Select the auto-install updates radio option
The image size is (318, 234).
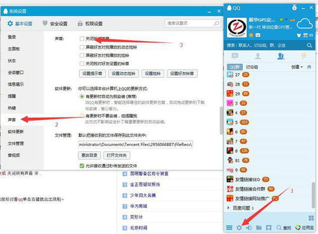[x=82, y=96]
